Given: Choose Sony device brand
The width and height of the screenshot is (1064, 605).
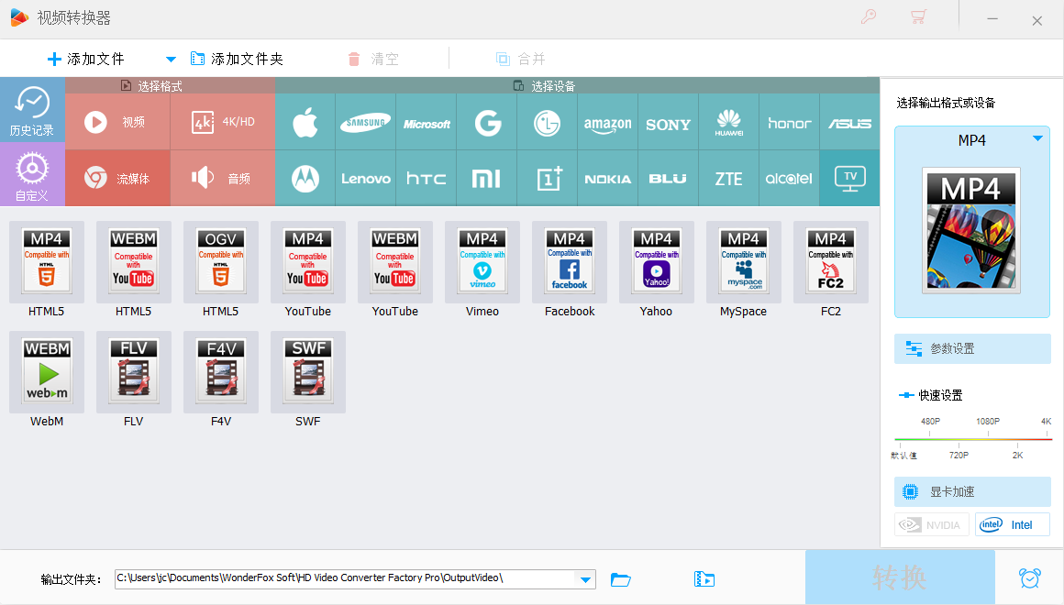Looking at the screenshot, I should point(668,122).
